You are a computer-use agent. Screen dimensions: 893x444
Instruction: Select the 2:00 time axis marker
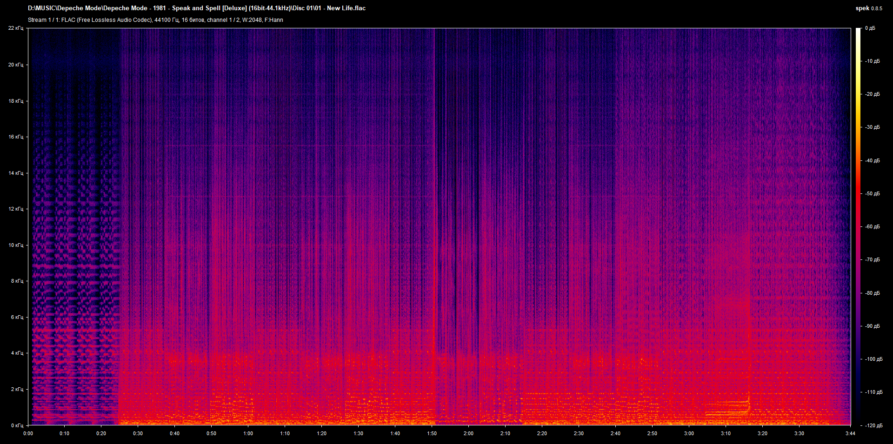[x=468, y=433]
